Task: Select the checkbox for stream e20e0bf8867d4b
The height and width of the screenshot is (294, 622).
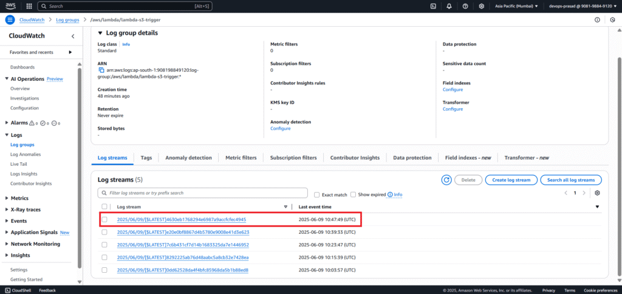Action: click(104, 232)
